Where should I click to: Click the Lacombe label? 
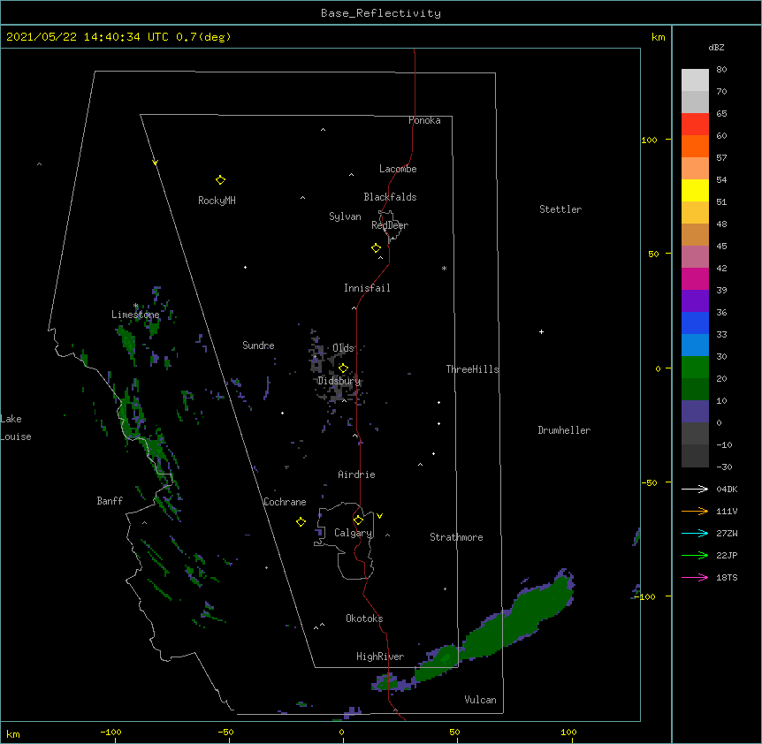398,169
